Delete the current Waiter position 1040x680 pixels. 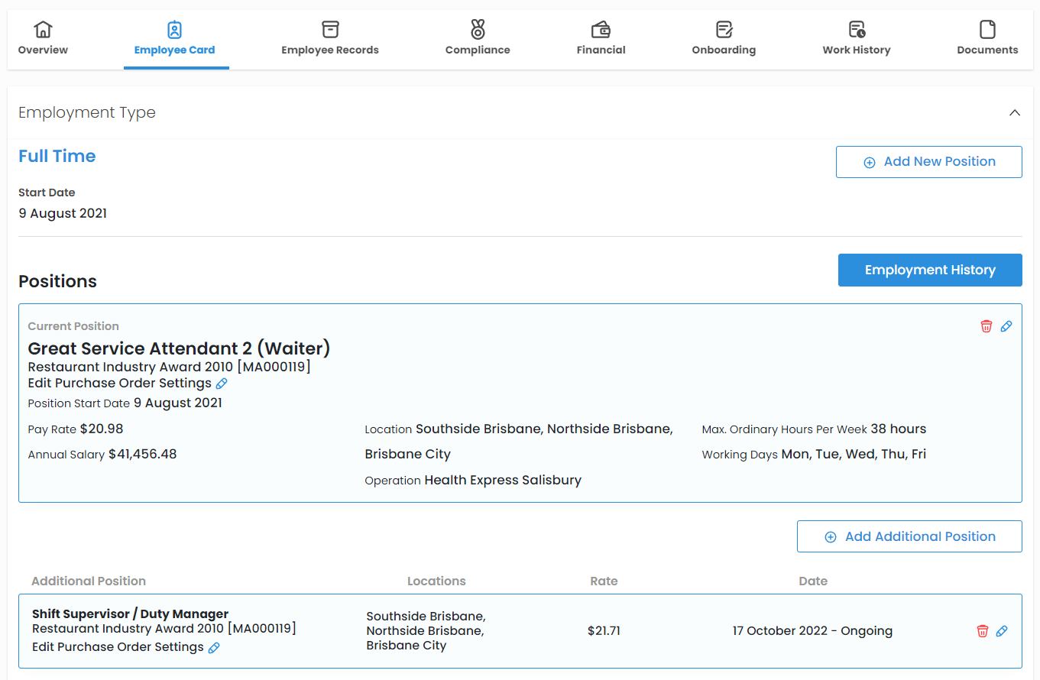[x=986, y=326]
